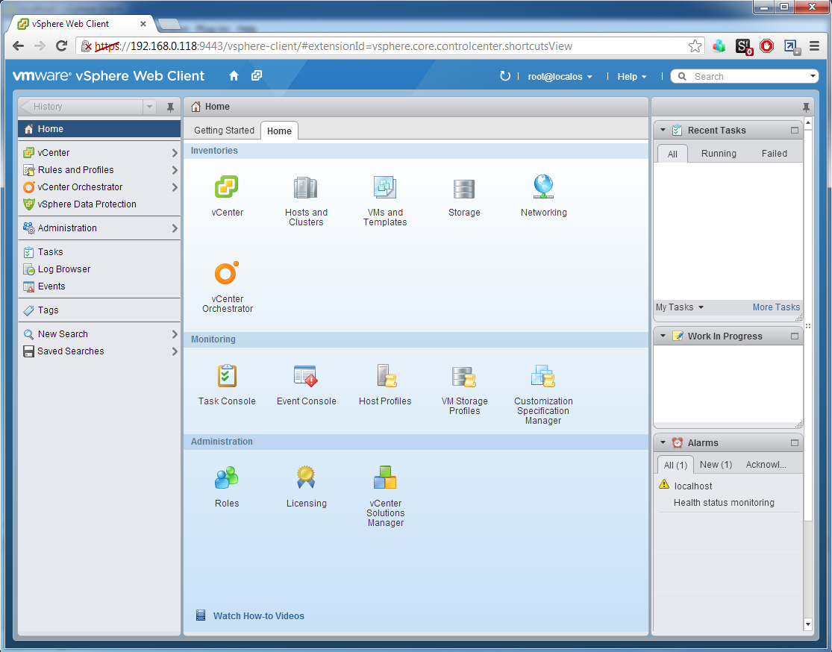Open Tasks in the navigator
Image resolution: width=832 pixels, height=652 pixels.
tap(99, 252)
